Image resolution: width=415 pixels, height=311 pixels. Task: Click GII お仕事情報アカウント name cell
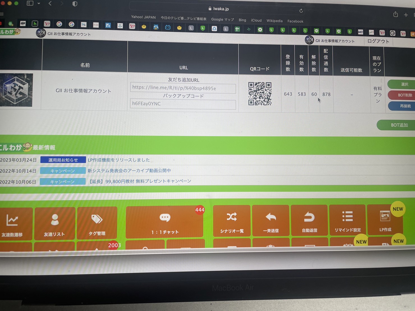pyautogui.click(x=84, y=91)
